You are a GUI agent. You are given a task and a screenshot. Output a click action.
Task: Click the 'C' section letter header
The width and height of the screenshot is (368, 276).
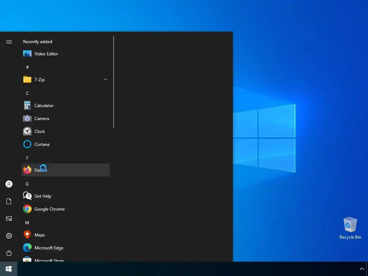coord(27,93)
